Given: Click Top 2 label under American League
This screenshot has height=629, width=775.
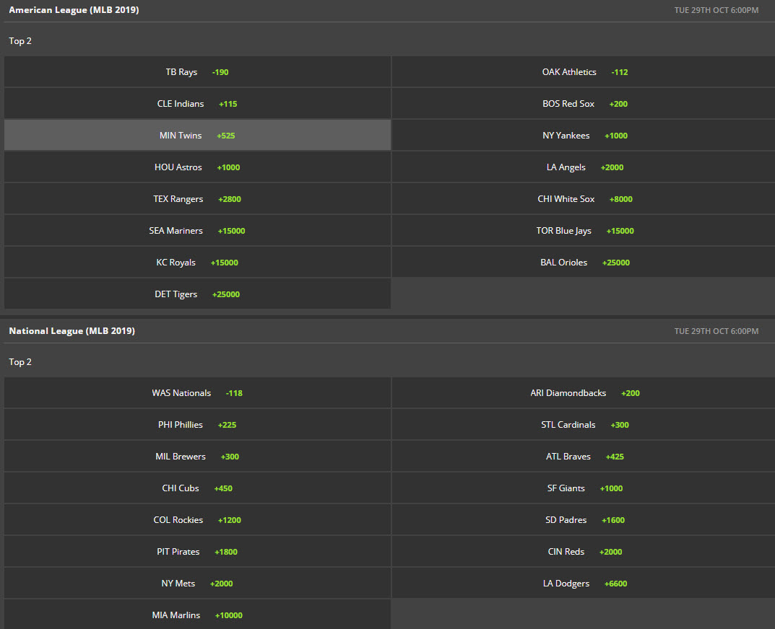Looking at the screenshot, I should pos(20,41).
